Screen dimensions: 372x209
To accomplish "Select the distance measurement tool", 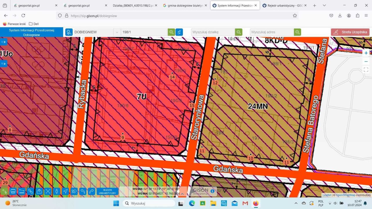I will [22, 191].
